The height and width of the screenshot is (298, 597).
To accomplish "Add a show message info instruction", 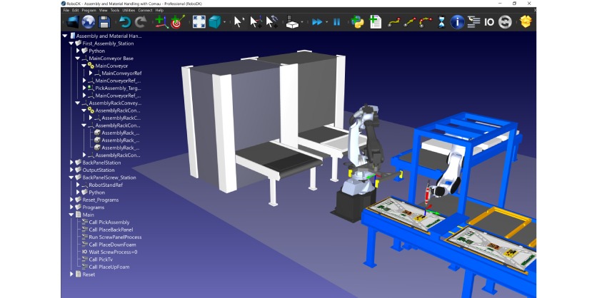I will click(457, 22).
